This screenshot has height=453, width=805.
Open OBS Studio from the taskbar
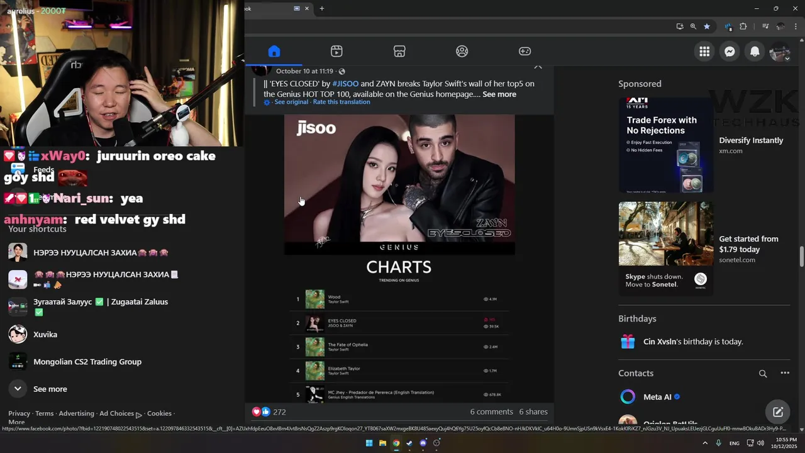(436, 443)
